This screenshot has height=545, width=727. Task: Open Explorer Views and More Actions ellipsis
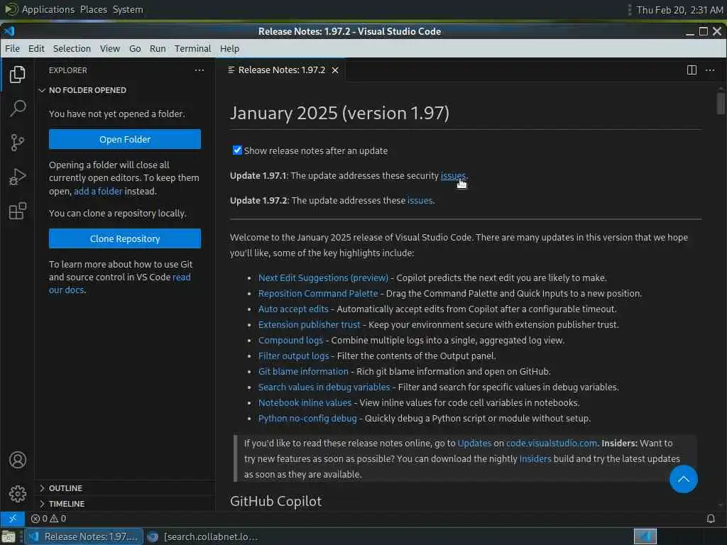199,70
